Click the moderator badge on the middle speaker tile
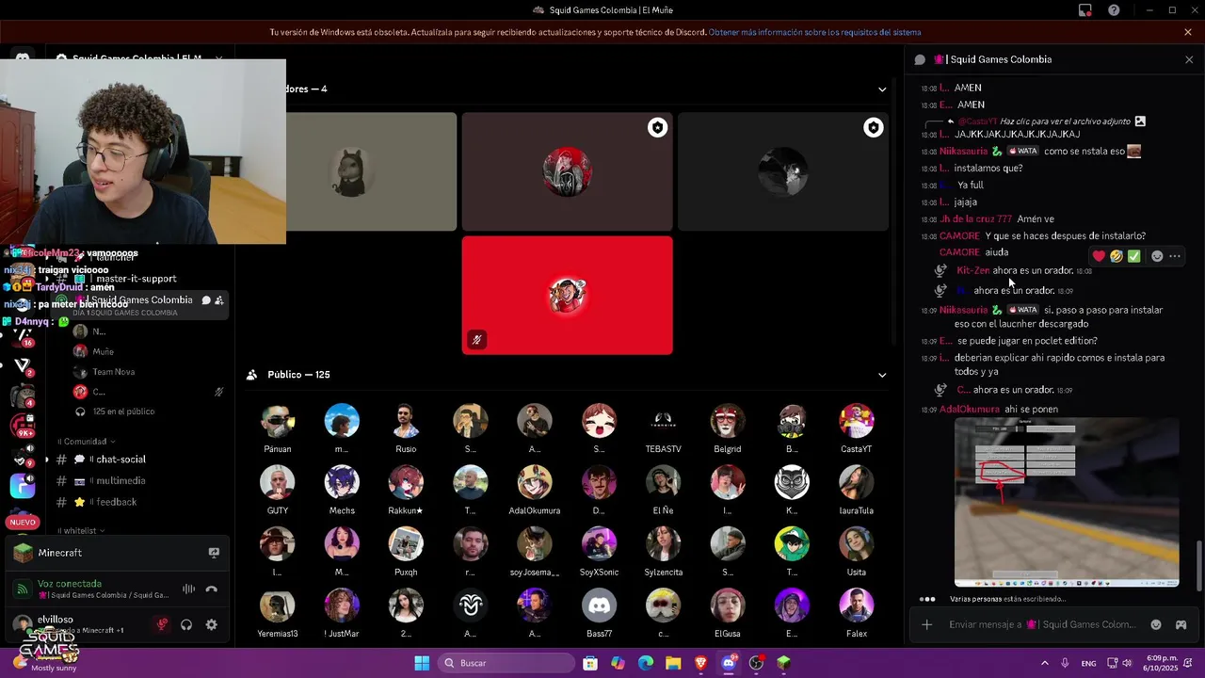1205x678 pixels. (657, 128)
